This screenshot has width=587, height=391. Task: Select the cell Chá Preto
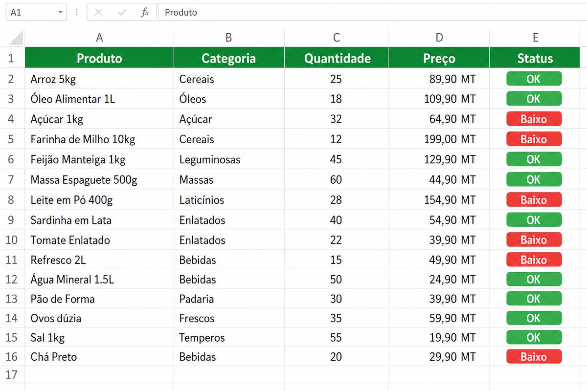click(99, 357)
